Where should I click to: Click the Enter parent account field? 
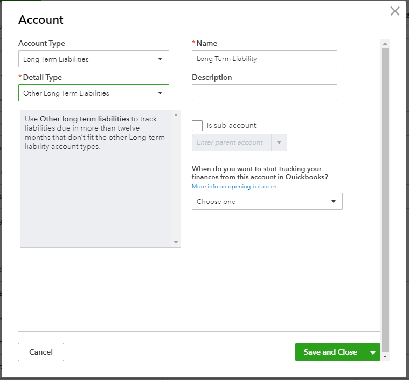point(232,142)
